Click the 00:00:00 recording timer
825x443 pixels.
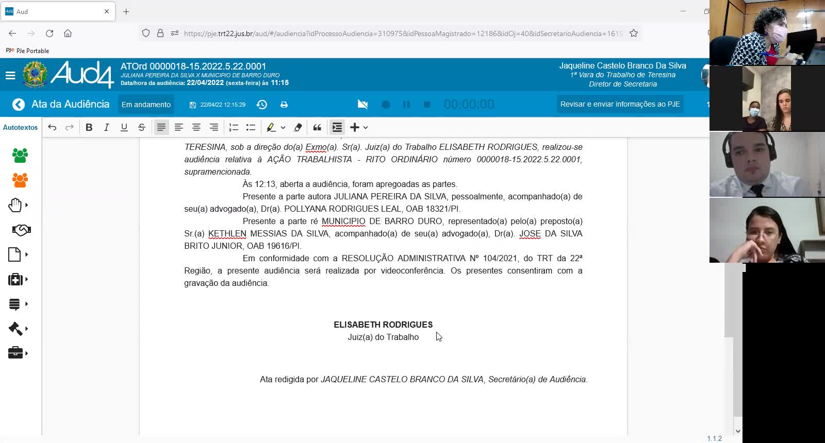[x=469, y=105]
